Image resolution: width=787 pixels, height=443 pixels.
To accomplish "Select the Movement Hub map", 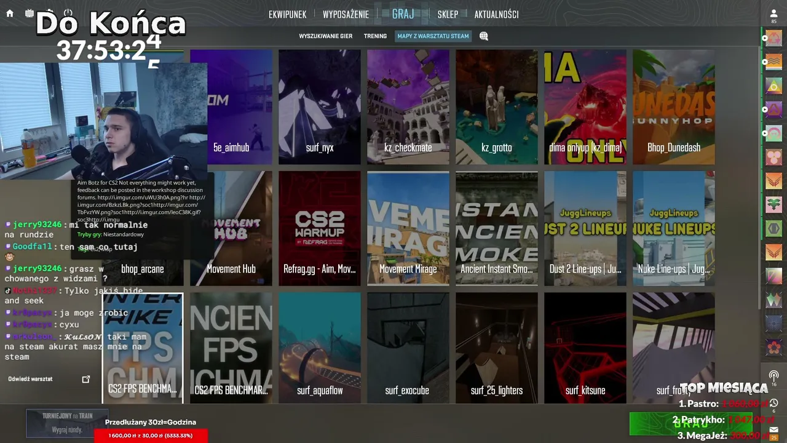I will coord(231,228).
